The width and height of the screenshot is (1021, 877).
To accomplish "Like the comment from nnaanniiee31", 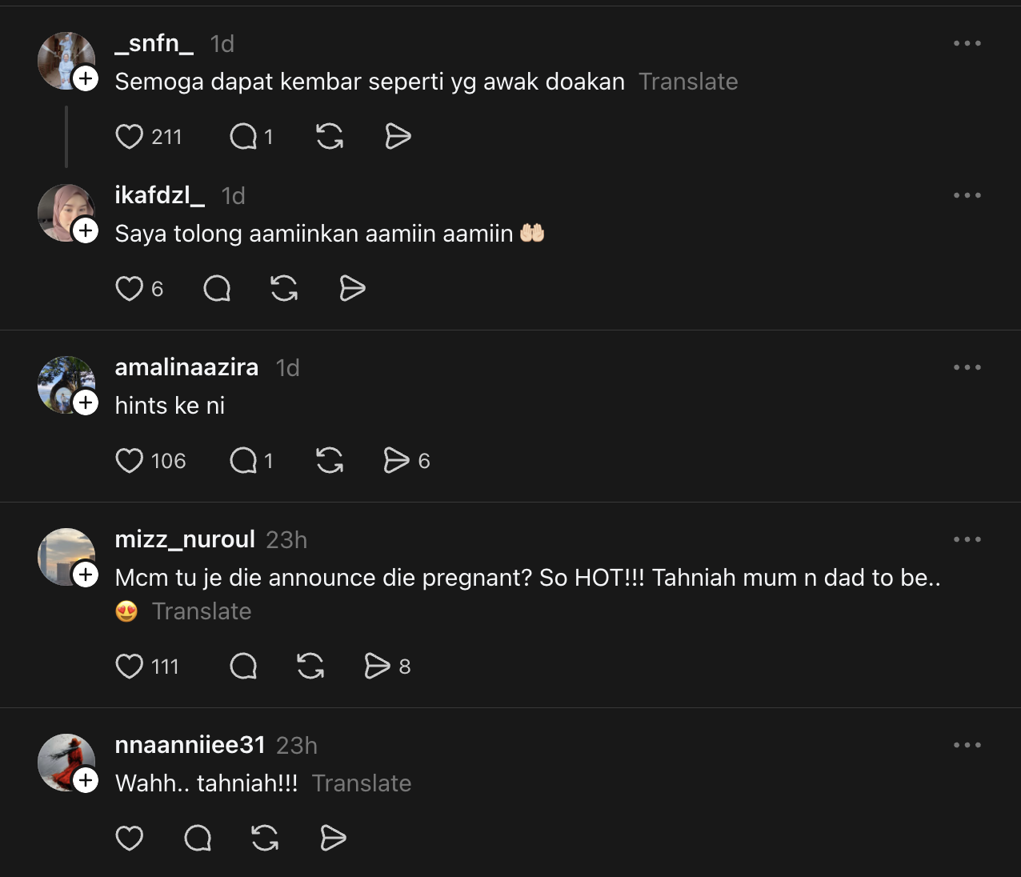I will point(130,838).
